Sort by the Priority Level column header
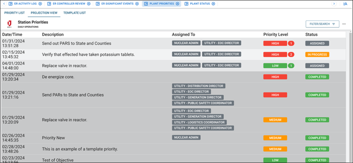Viewport: 353px width, 163px height. 275,34
